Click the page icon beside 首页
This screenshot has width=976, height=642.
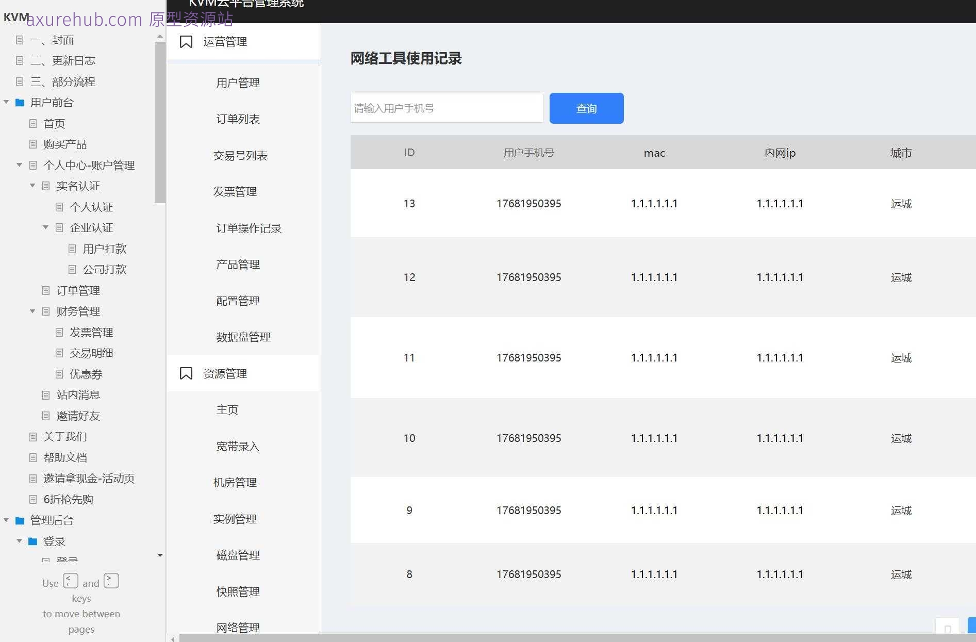point(32,123)
